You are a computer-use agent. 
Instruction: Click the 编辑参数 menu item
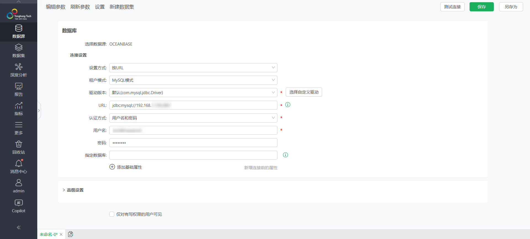[x=55, y=7]
